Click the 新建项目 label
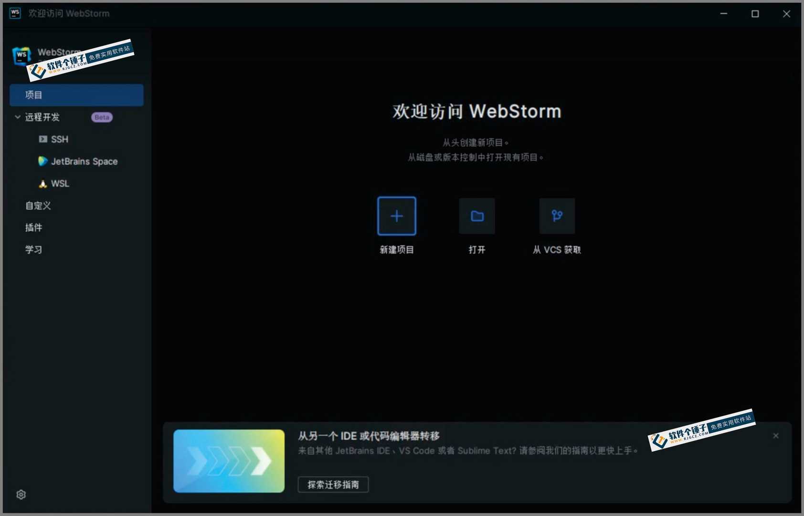The height and width of the screenshot is (516, 804). (397, 250)
